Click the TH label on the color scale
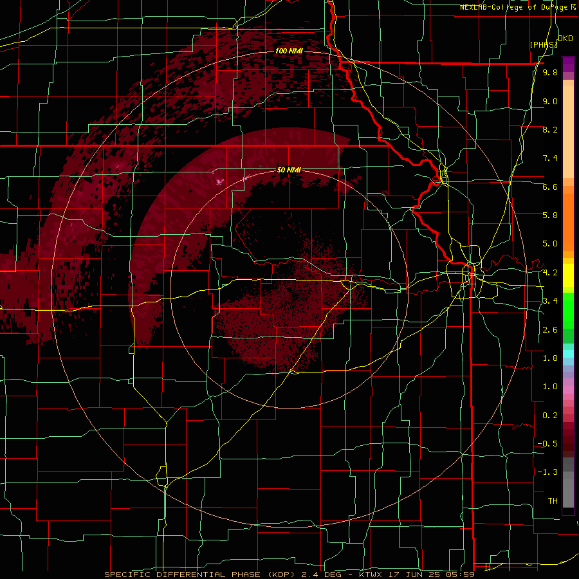This screenshot has height=579, width=579. (553, 501)
